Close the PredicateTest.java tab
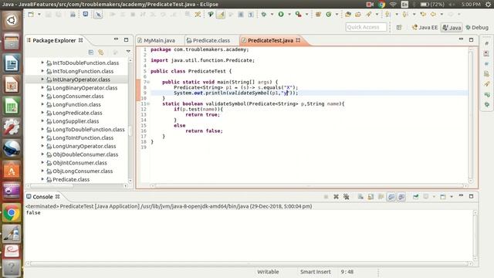Screen dimensions: 494x278 298,40
